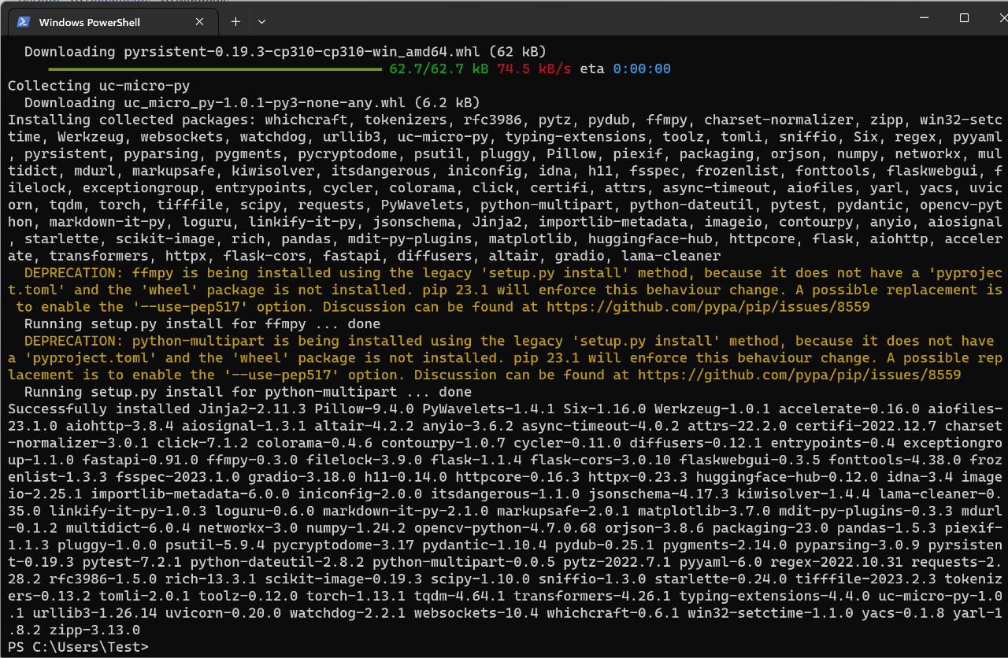1008x658 pixels.
Task: Click the PowerShell icon in the tab
Action: click(x=25, y=22)
